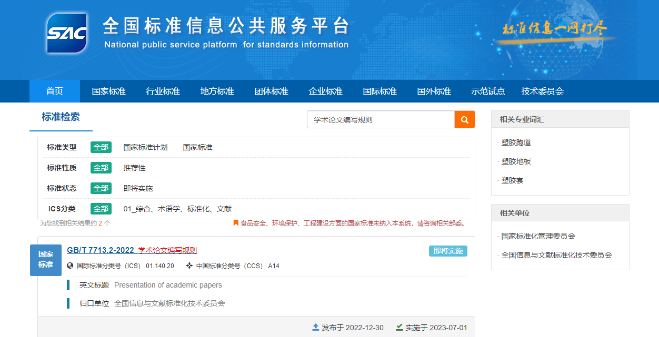The height and width of the screenshot is (337, 659).
Task: Open the GB/T 7713.2-2022 standard link
Action: 101,250
